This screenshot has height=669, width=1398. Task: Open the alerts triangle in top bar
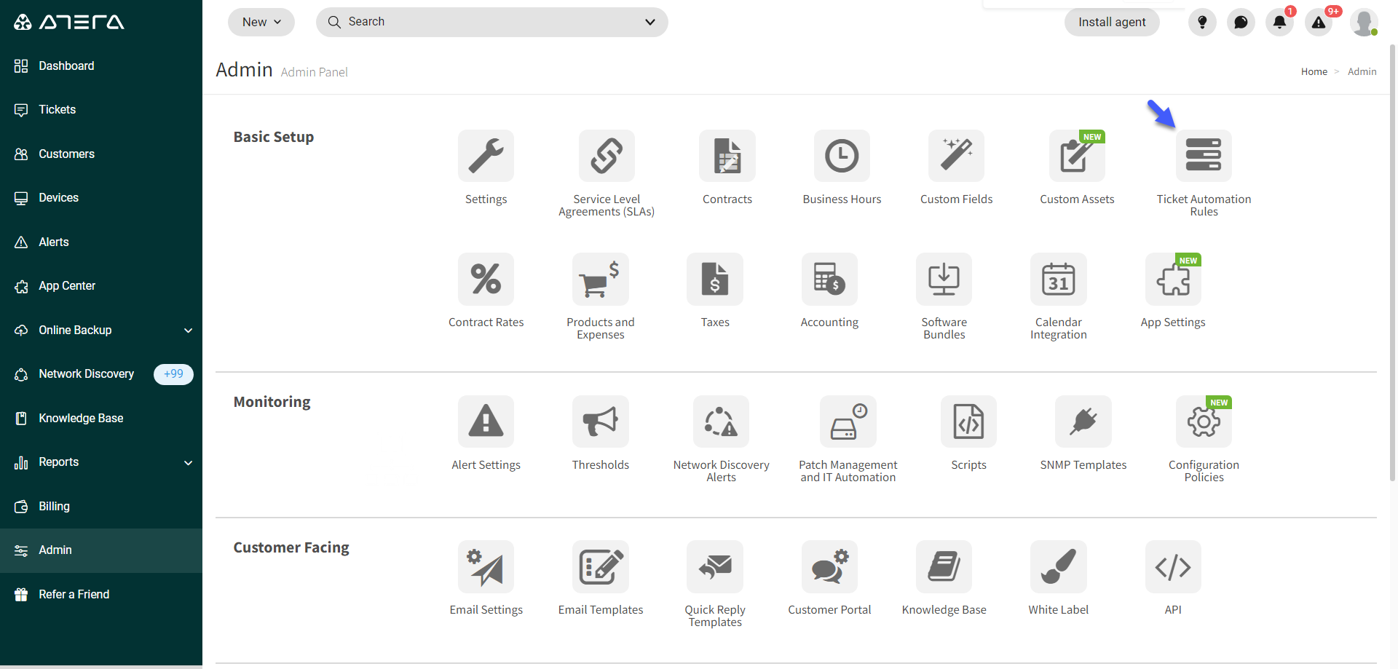1319,23
